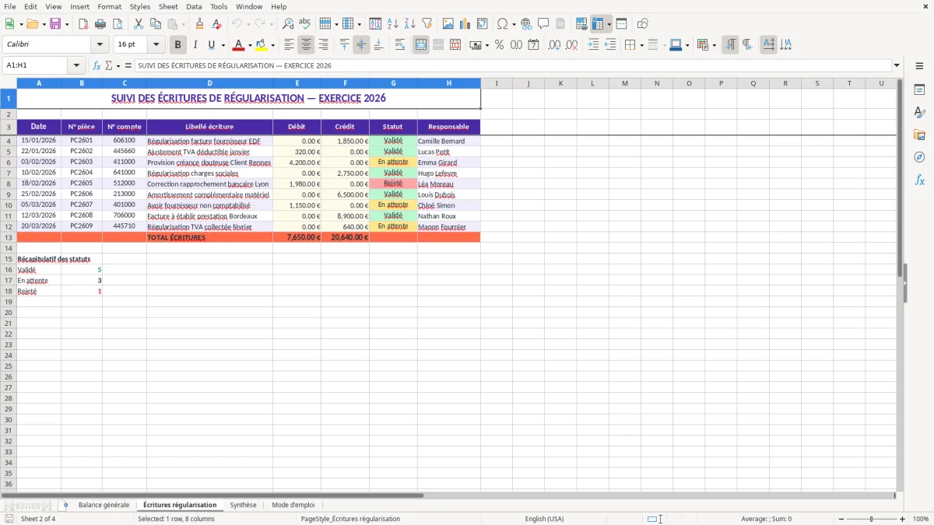934x525 pixels.
Task: Increase cell indent
Action: [593, 45]
